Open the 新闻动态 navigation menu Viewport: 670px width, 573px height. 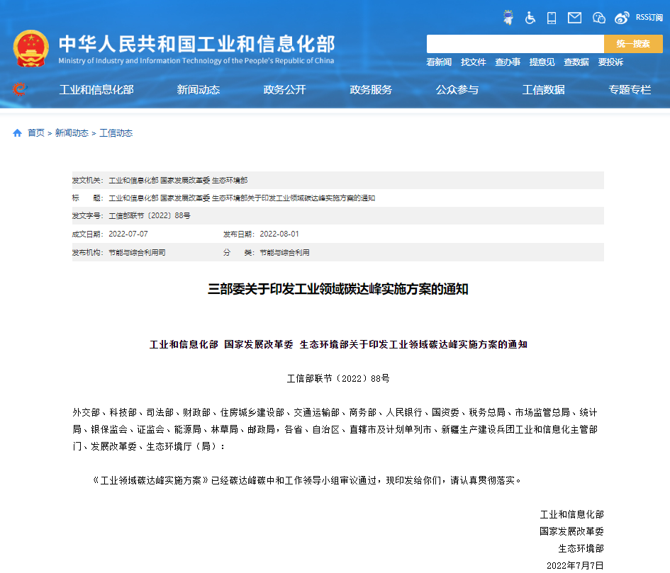coord(198,90)
